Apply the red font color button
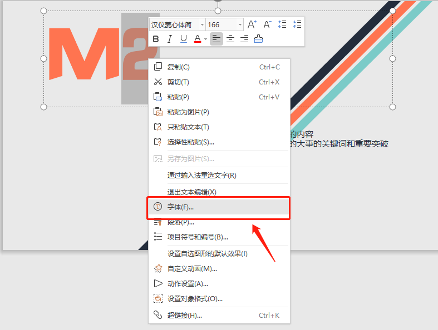The width and height of the screenshot is (438, 330). pyautogui.click(x=197, y=39)
